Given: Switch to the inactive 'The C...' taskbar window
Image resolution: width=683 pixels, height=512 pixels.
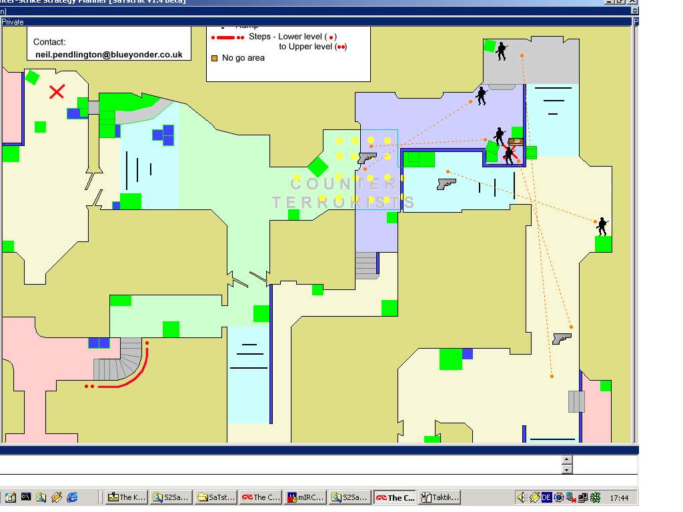Looking at the screenshot, I should click(261, 497).
